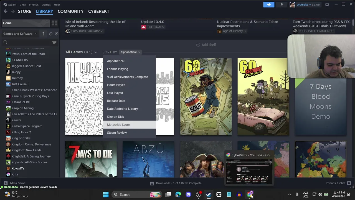Open cyberekt account dropdown

pyautogui.click(x=305, y=4)
